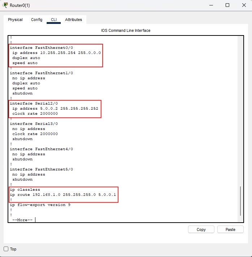This screenshot has width=252, height=257.
Task: Click the 'interface FastEthernet1/0' line
Action: tap(42, 73)
